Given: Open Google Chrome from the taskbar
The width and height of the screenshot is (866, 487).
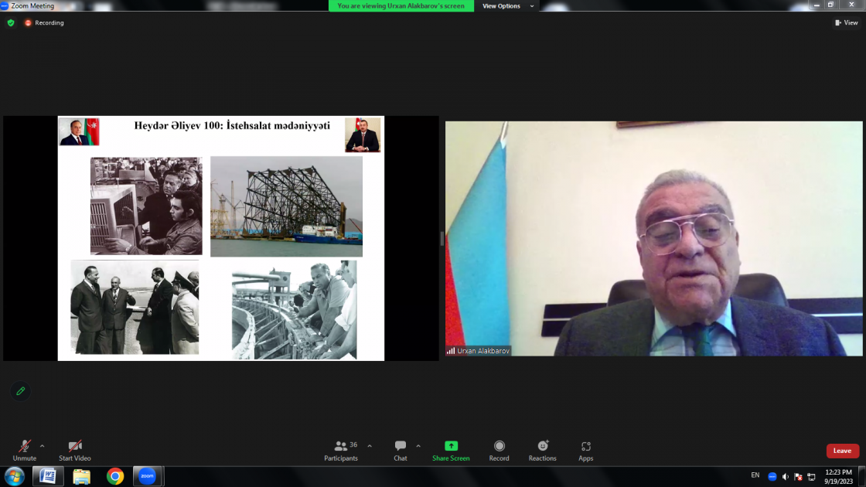Looking at the screenshot, I should point(115,476).
